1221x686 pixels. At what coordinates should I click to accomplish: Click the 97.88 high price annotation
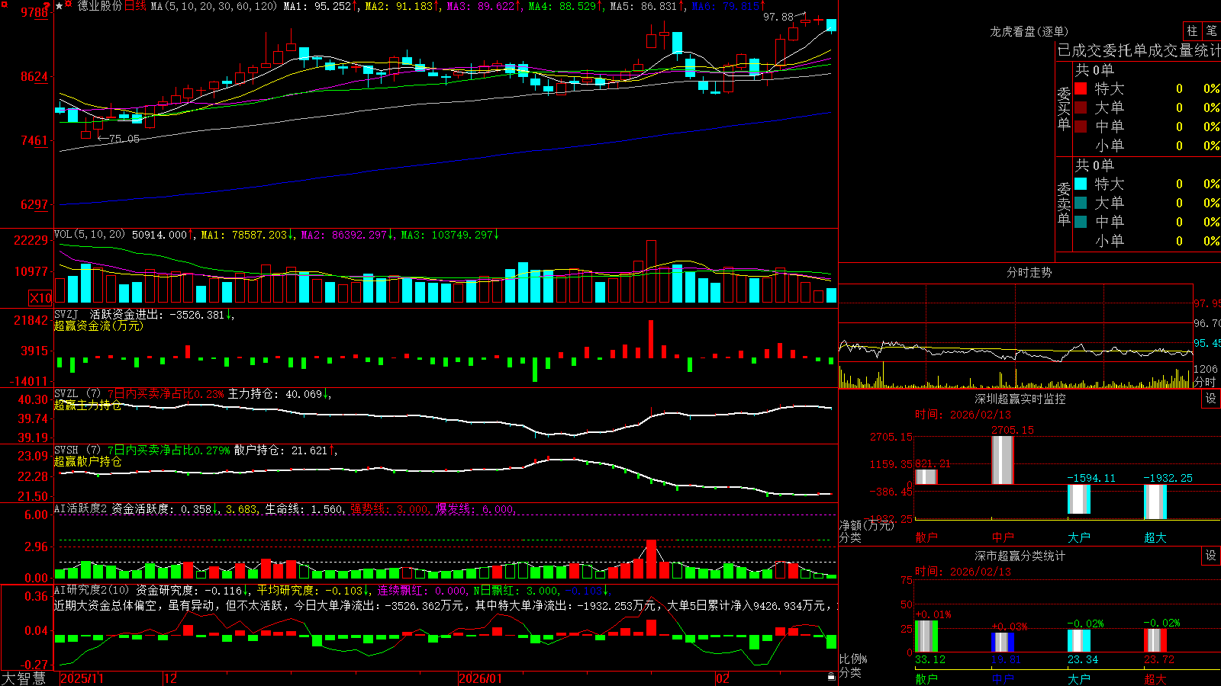[x=778, y=17]
